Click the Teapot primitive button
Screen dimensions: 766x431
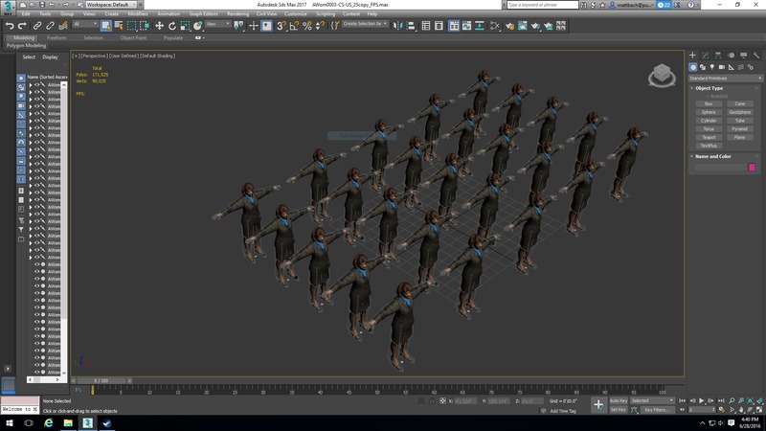709,137
